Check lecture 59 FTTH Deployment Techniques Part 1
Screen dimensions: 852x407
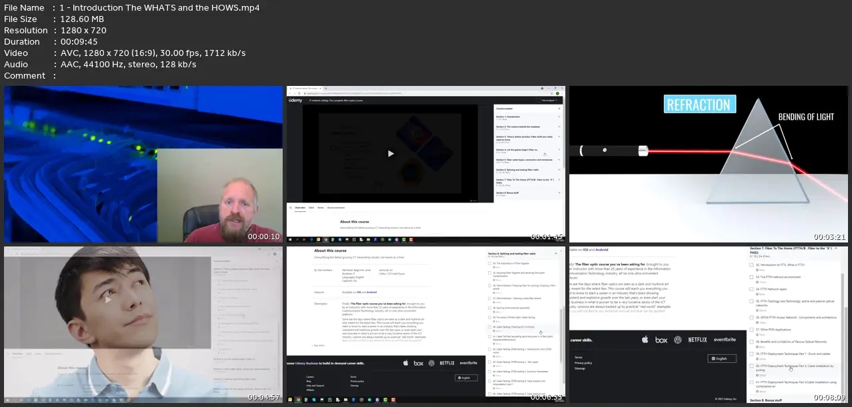pyautogui.click(x=751, y=354)
